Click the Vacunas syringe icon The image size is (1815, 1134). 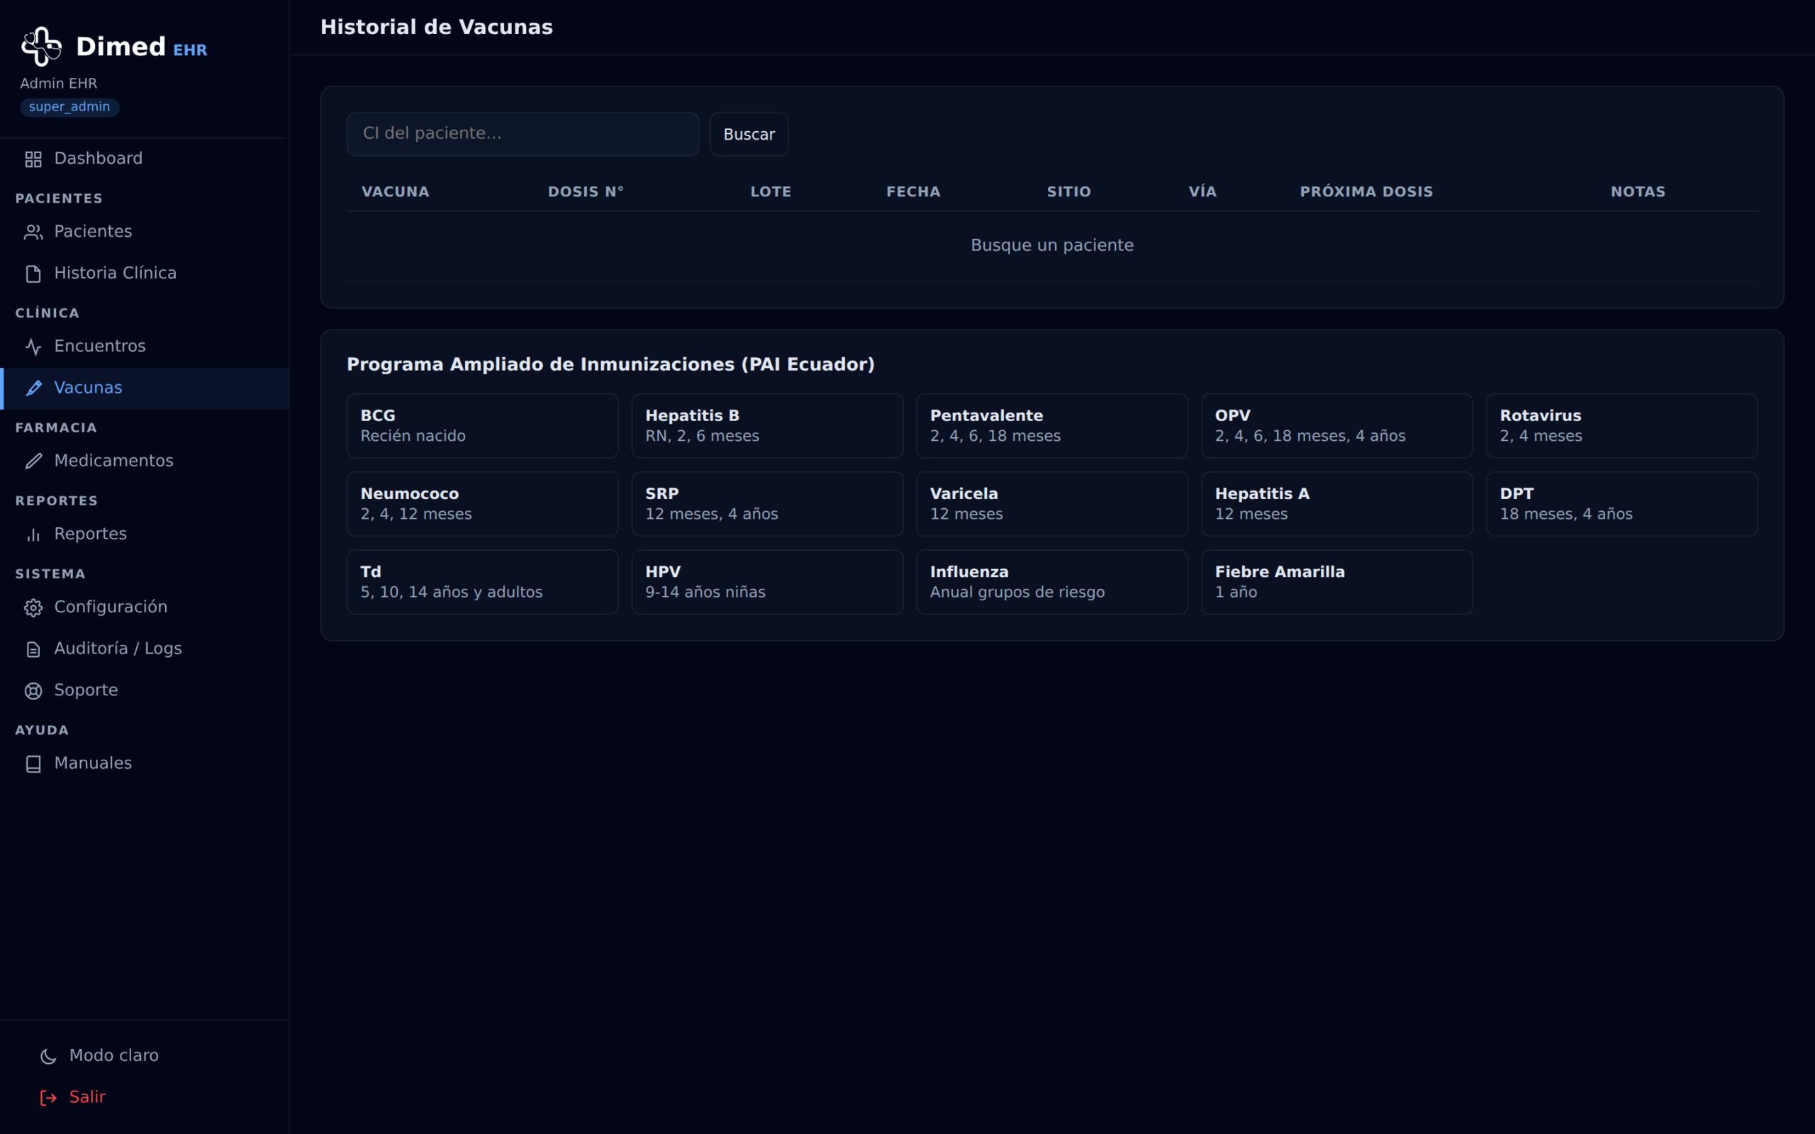pyautogui.click(x=33, y=388)
